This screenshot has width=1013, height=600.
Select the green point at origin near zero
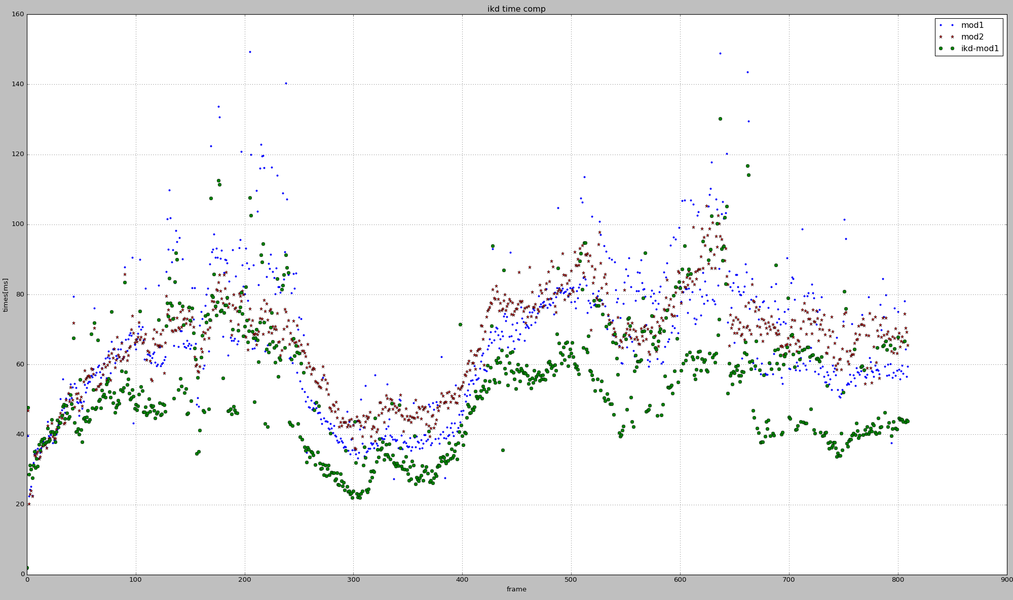[x=27, y=568]
